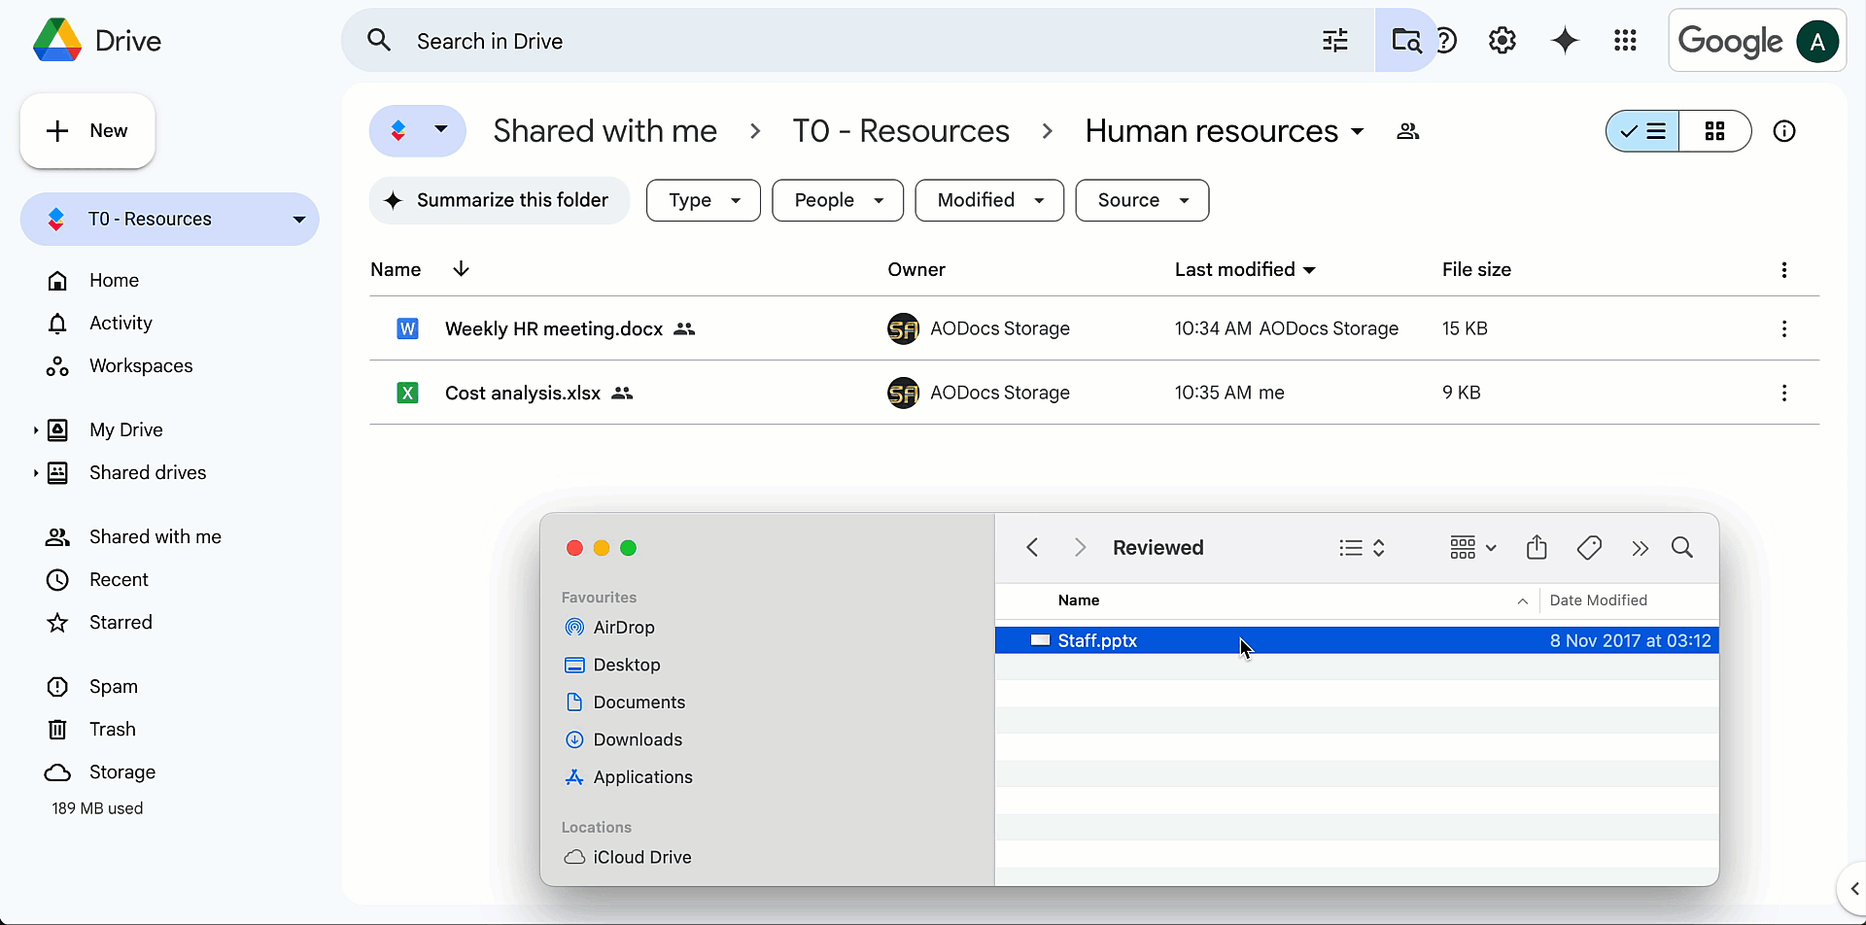Open Home in Drive sidebar
Viewport: 1866px width, 925px height.
(x=115, y=280)
